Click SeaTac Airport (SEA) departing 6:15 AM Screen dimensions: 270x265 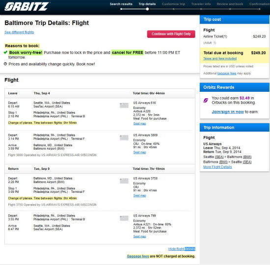(48, 106)
